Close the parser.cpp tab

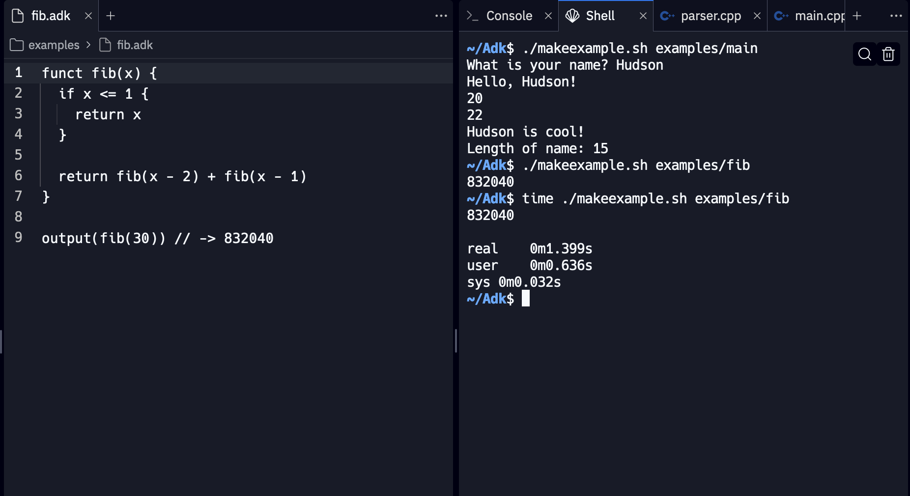click(x=757, y=16)
